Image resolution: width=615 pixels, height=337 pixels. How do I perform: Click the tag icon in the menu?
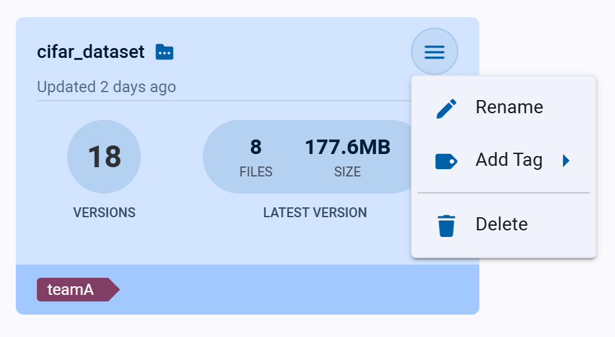[446, 161]
